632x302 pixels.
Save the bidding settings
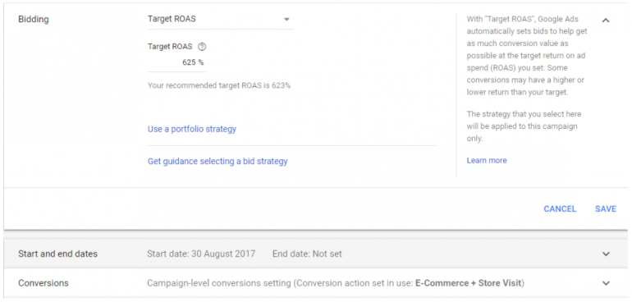(x=606, y=209)
